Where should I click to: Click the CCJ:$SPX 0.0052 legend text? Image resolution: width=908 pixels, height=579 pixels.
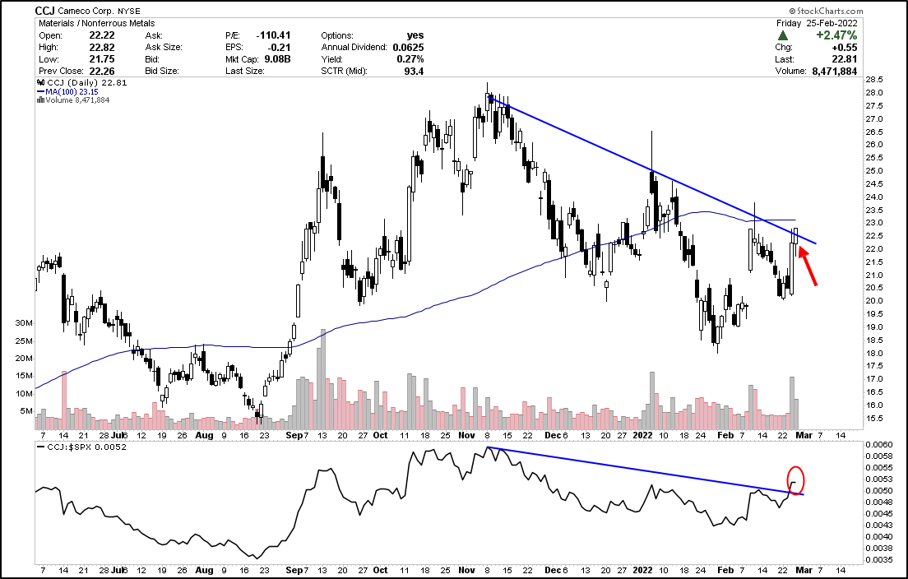(x=87, y=447)
